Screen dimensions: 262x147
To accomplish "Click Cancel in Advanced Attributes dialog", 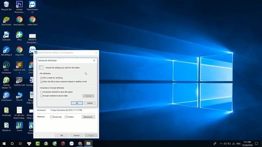I will 90,103.
